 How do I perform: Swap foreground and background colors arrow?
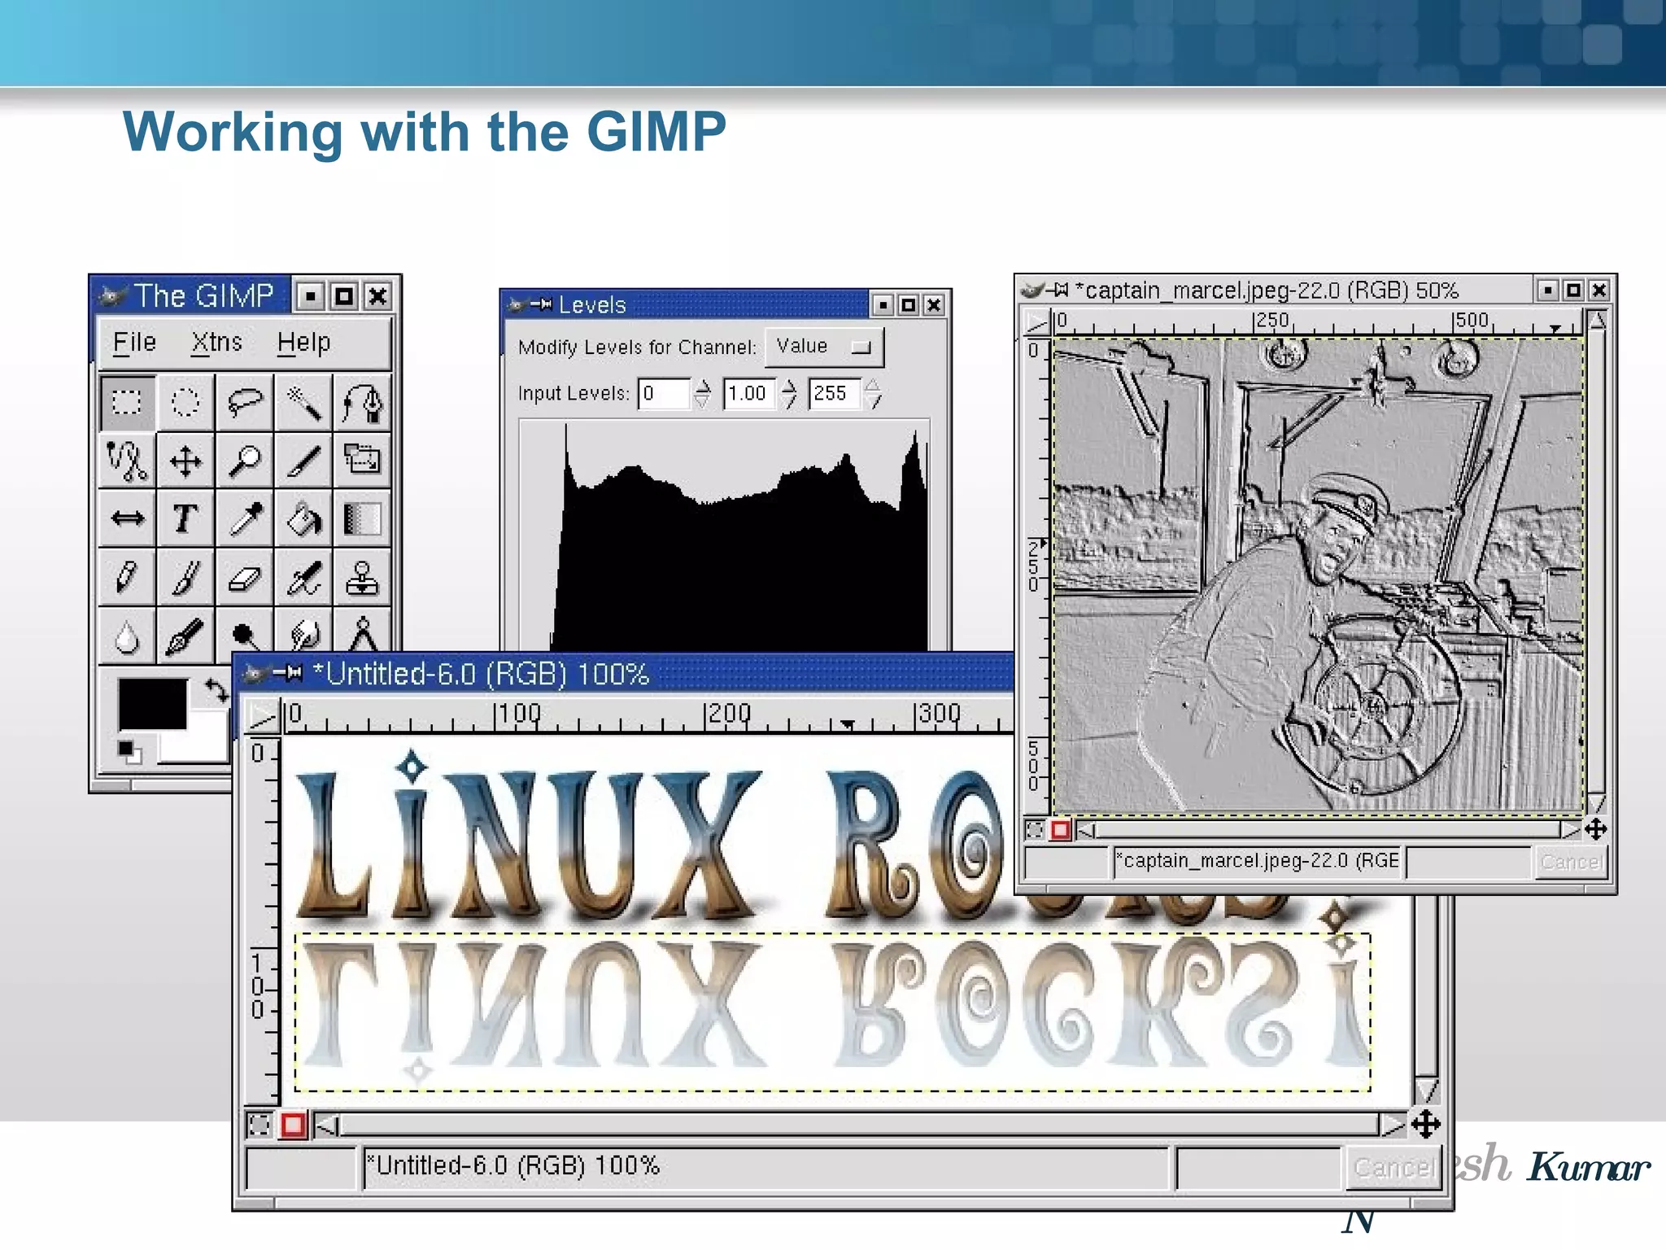tap(216, 691)
